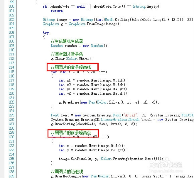
Task: Click the red-boxed background noise line comment
Action: coord(71,67)
